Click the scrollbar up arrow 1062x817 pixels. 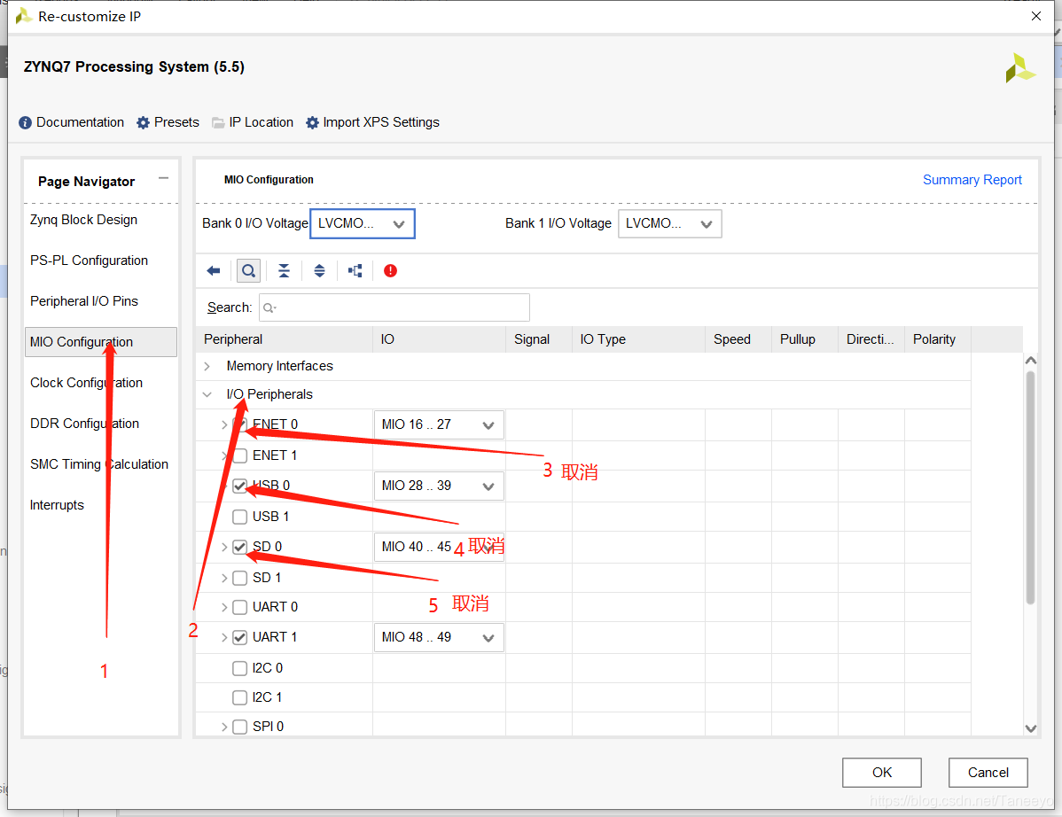coord(1031,361)
